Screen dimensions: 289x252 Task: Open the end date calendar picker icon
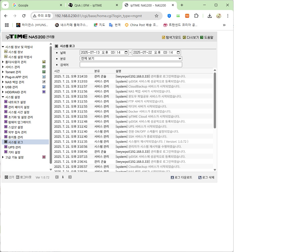pyautogui.click(x=178, y=52)
